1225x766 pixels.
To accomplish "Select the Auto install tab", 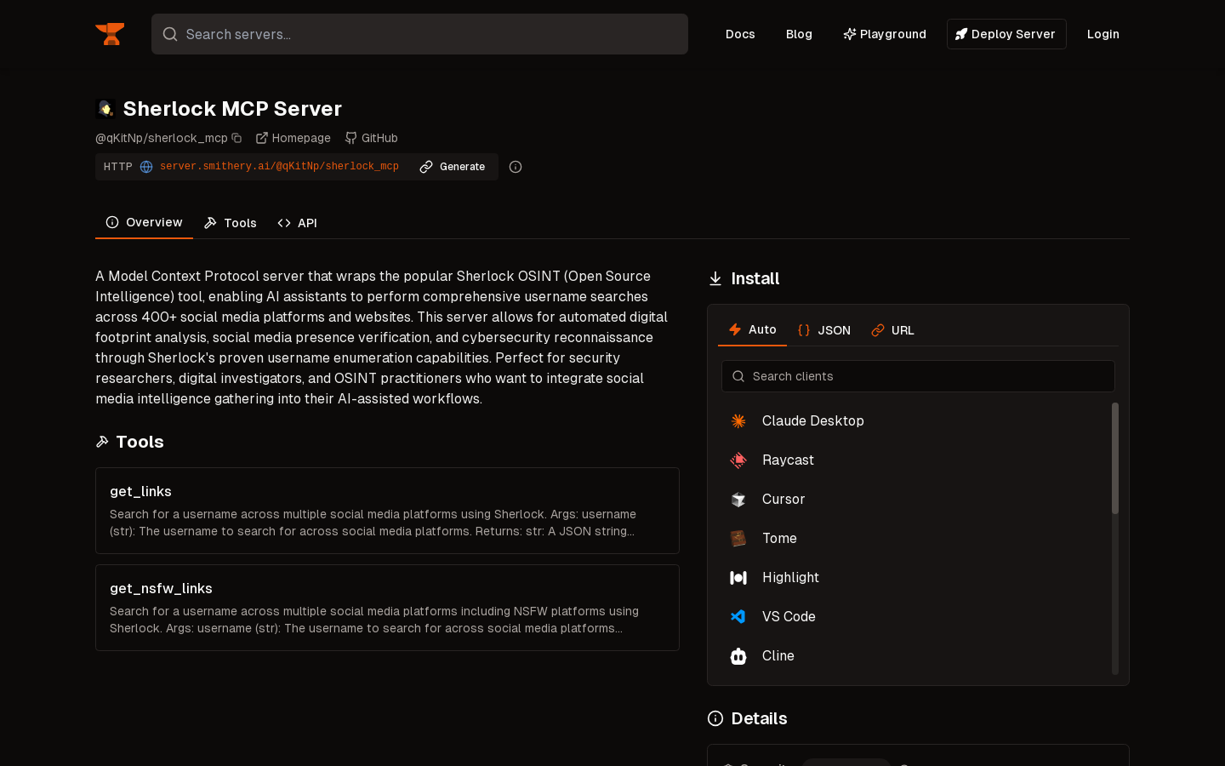I will click(x=752, y=329).
